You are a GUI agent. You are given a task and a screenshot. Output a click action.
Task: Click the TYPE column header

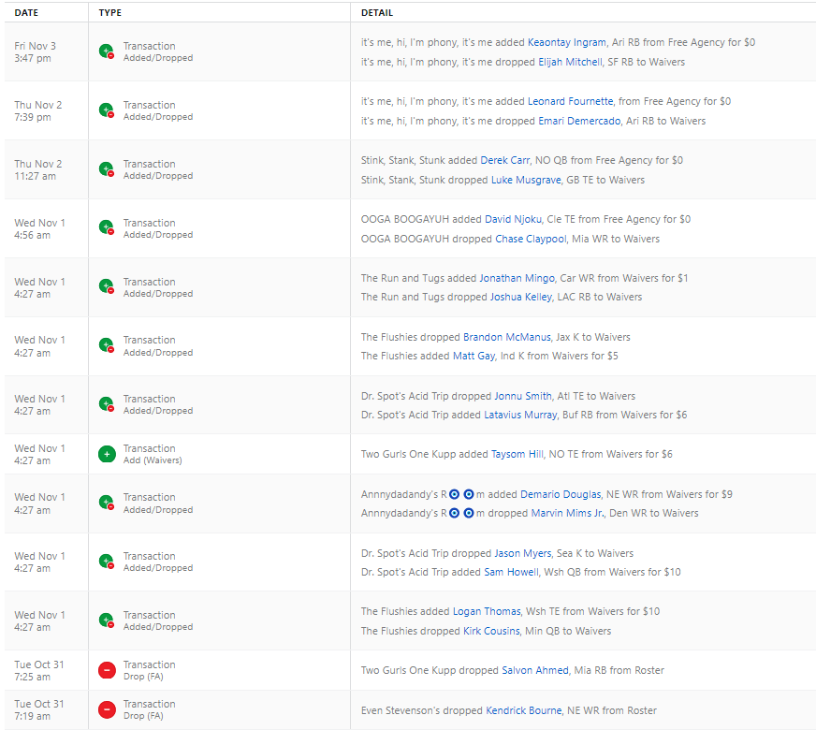110,13
